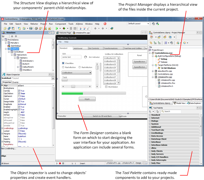Click the Step Over debug icon
This screenshot has height=180, width=204.
click(x=84, y=28)
